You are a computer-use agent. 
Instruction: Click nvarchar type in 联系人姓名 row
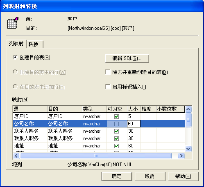tap(94, 131)
